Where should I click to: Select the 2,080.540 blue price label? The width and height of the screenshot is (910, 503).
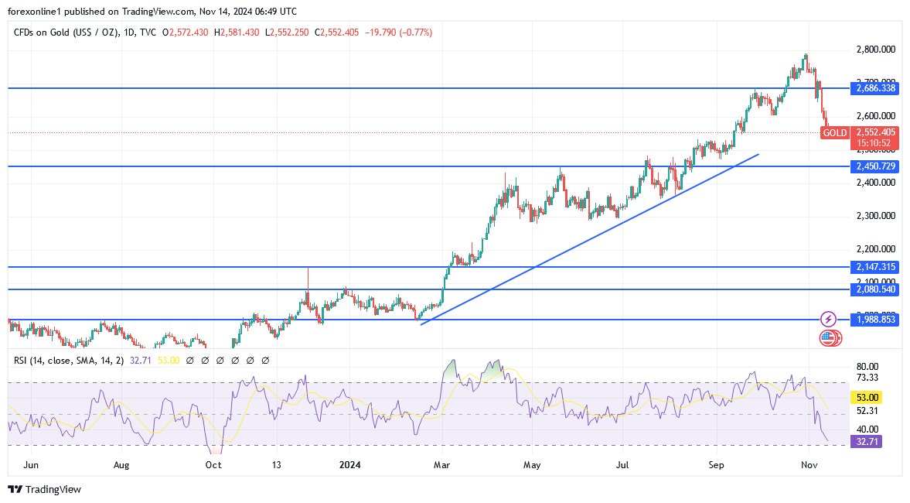[875, 289]
